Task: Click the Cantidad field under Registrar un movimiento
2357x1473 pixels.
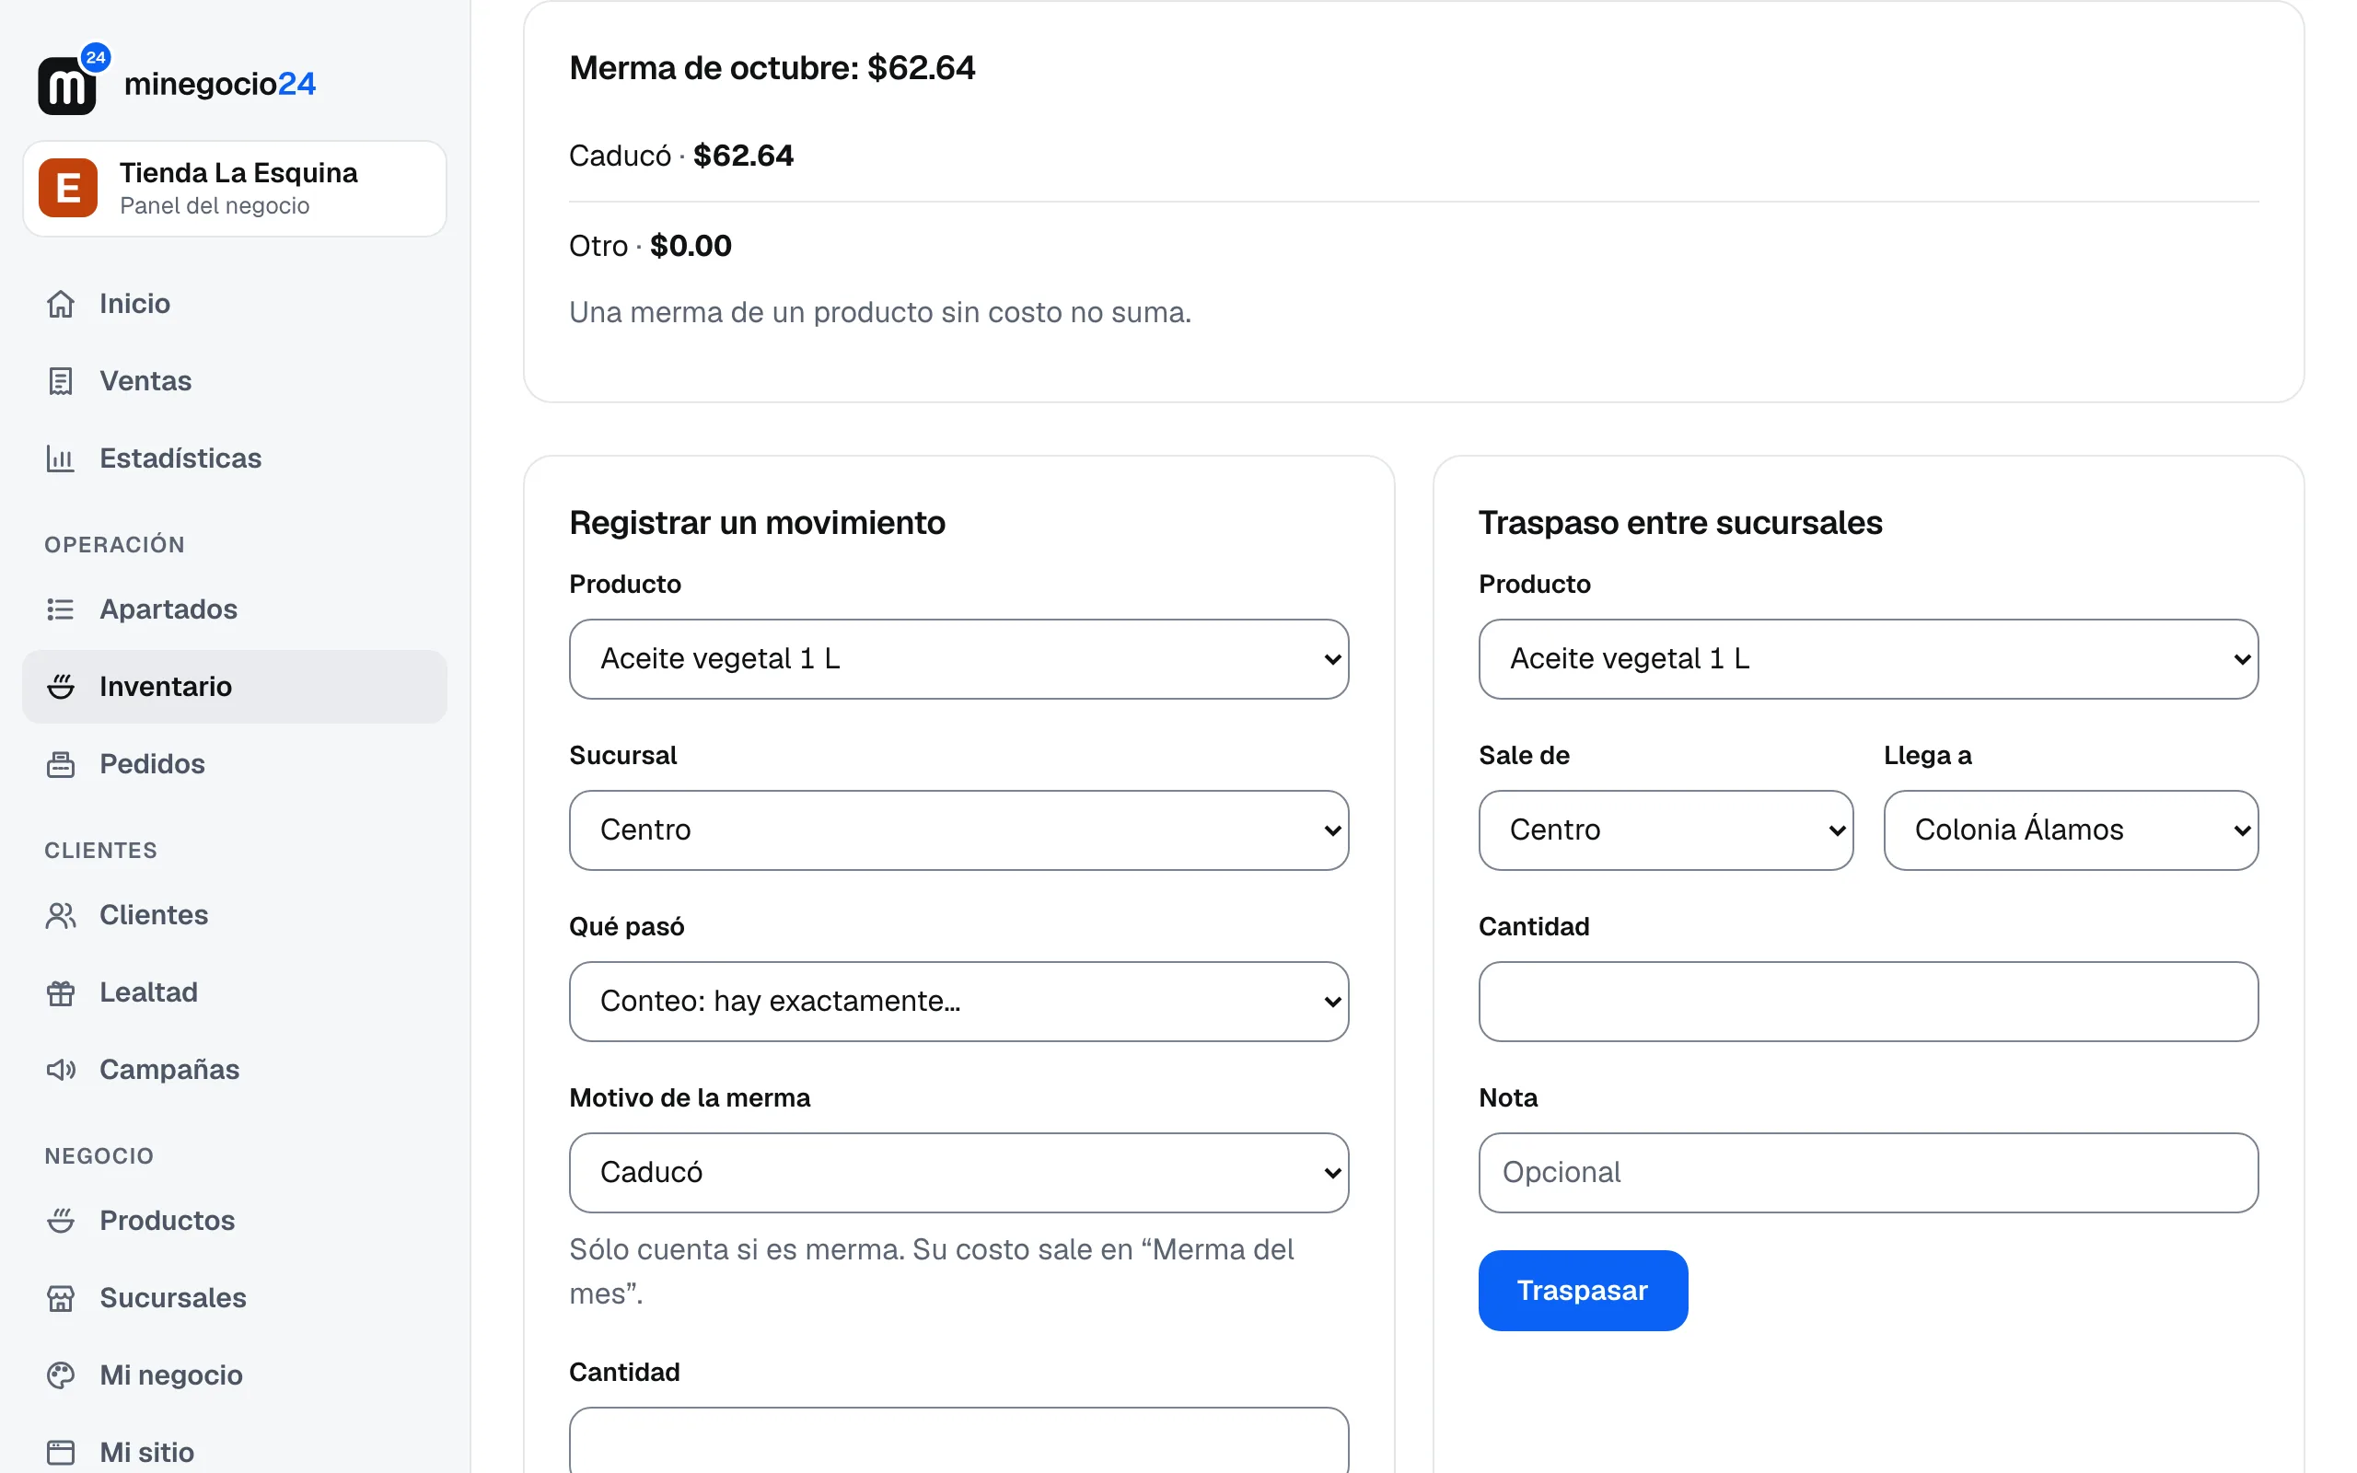Action: [x=958, y=1440]
